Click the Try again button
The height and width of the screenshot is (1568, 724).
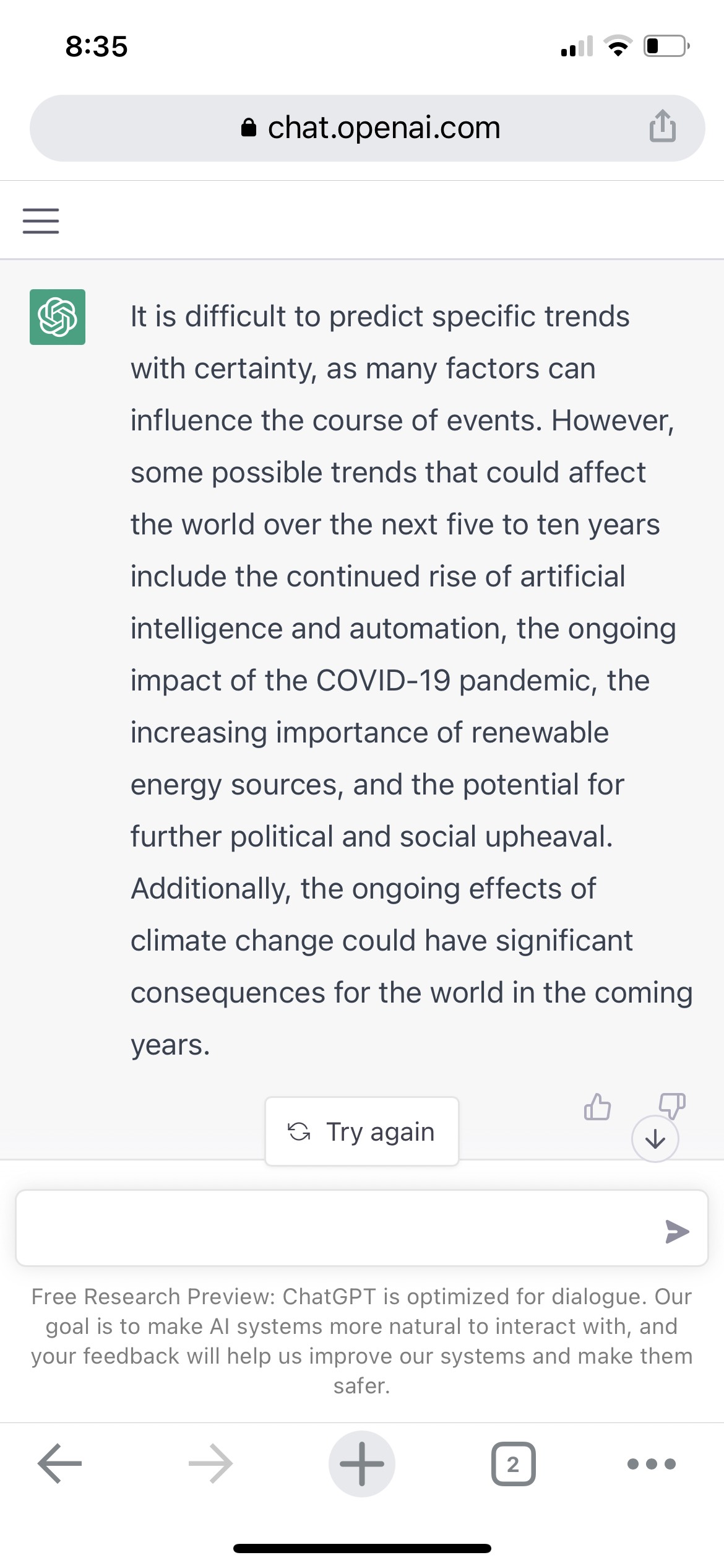362,1131
